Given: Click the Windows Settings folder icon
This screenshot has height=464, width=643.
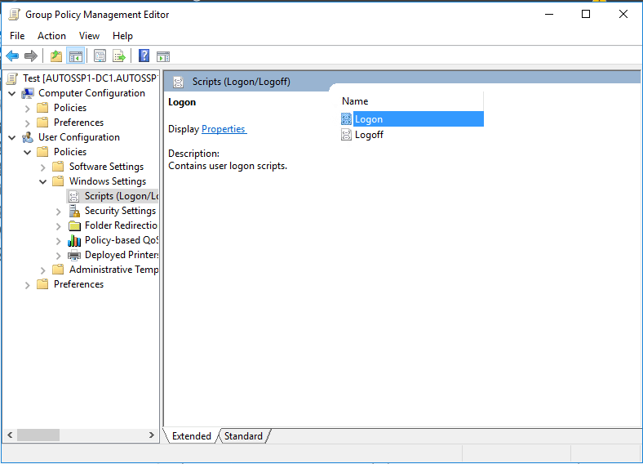Looking at the screenshot, I should pyautogui.click(x=58, y=181).
